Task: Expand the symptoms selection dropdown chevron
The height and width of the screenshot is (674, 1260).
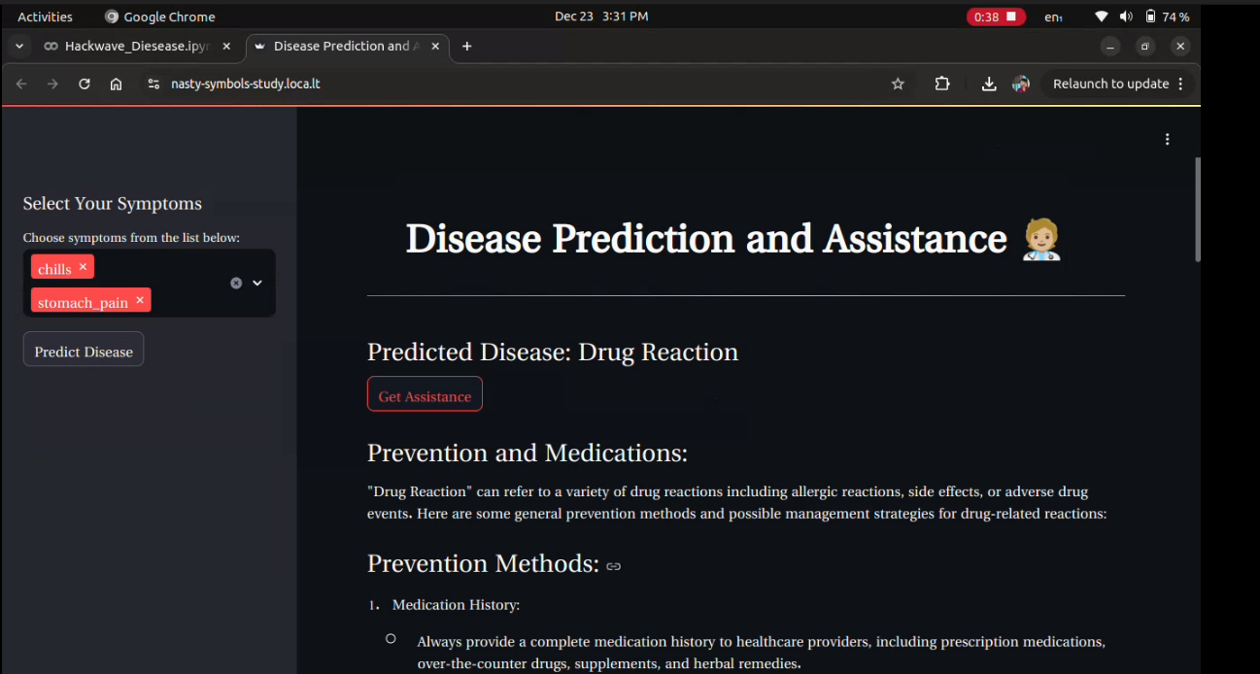Action: pos(256,283)
